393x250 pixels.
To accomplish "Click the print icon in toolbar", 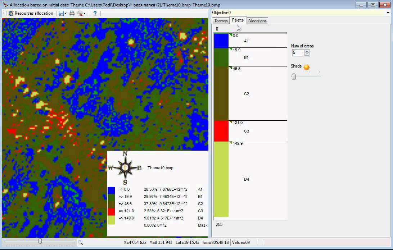I will coord(72,14).
